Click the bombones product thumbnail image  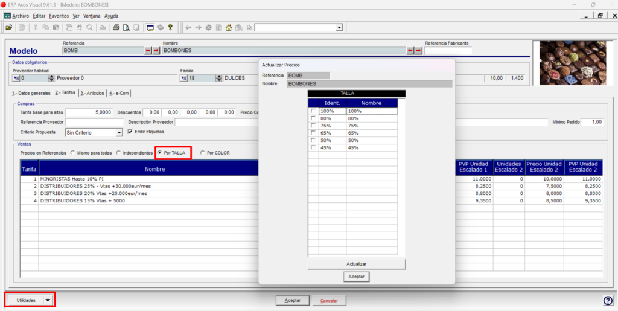click(573, 63)
